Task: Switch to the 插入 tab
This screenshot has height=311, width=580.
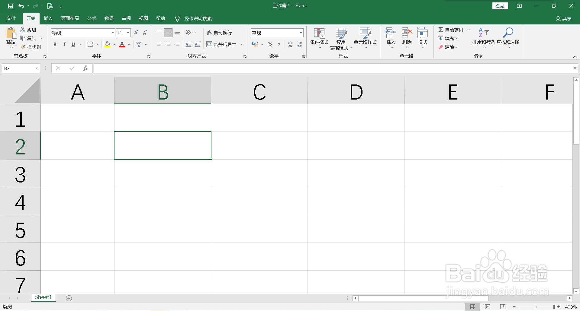Action: point(48,18)
